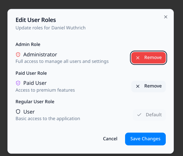Select the Regular User Role section heading

(x=35, y=102)
